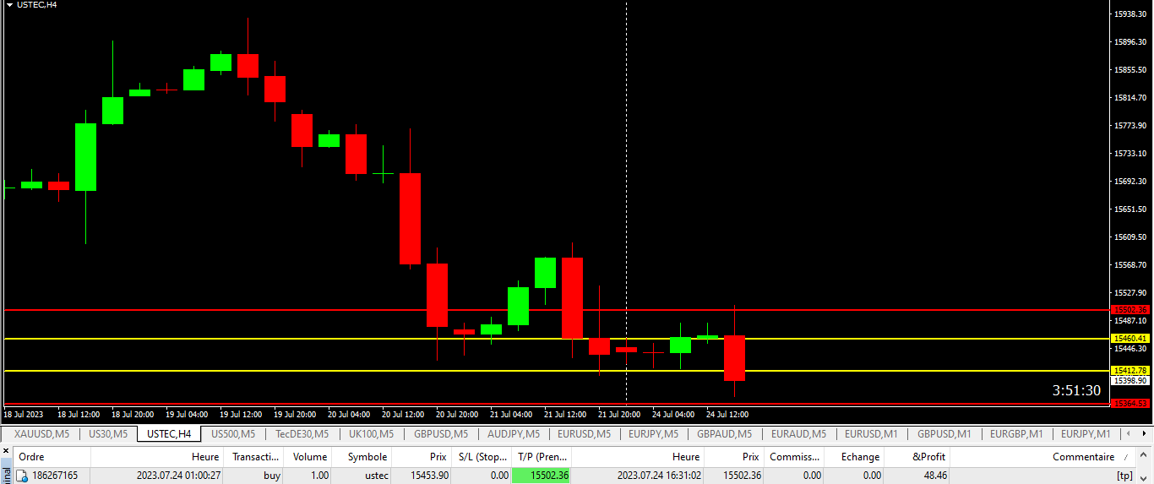The image size is (1154, 484).
Task: Open the TecDE30,M5 chart tab
Action: tap(302, 434)
